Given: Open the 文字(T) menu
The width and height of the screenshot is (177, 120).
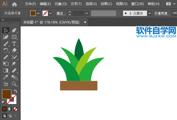Looking at the screenshot, I should (x=76, y=4).
